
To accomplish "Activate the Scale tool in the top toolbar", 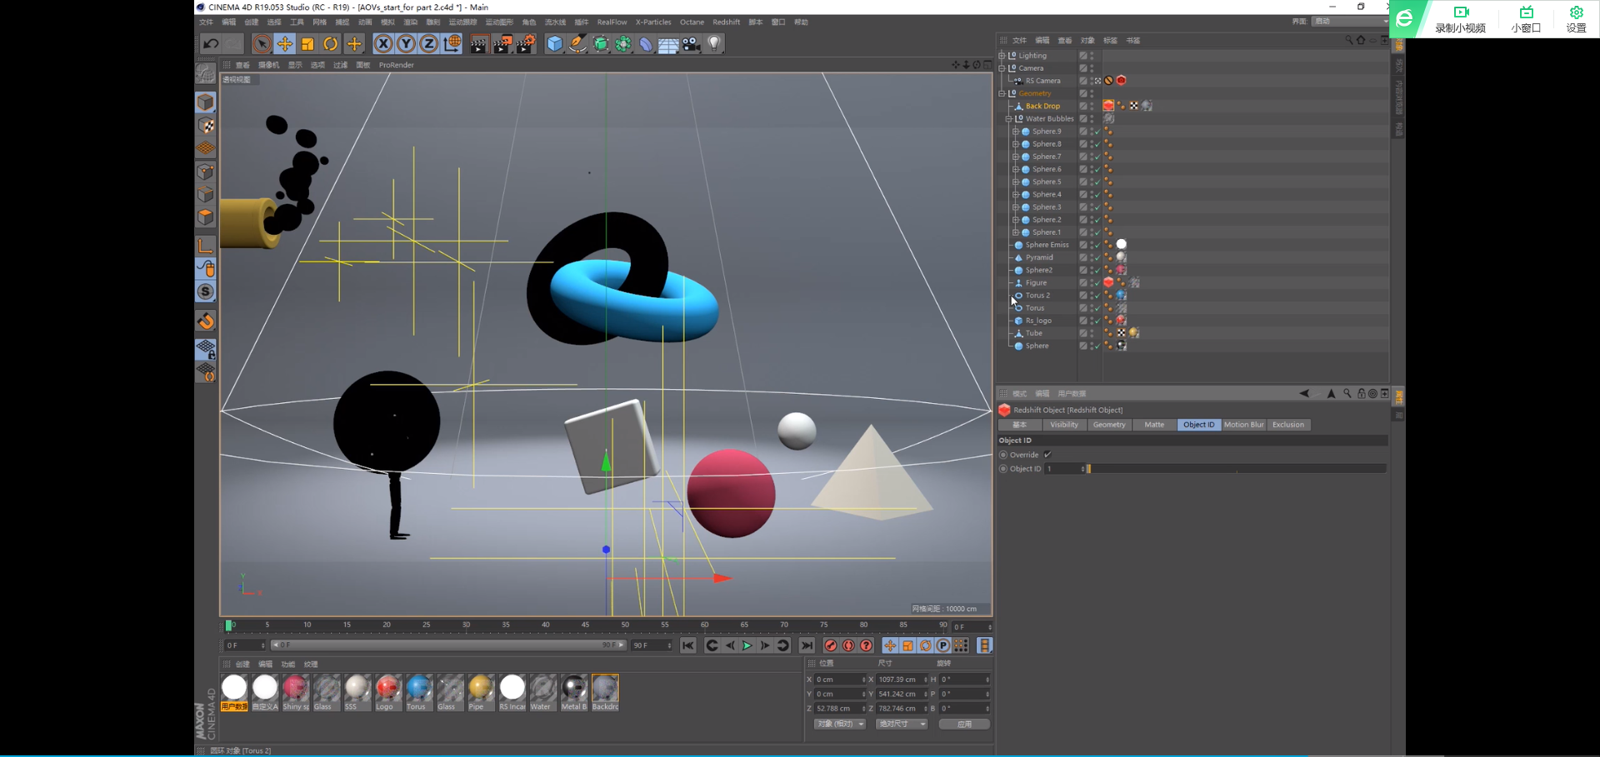I will click(307, 44).
